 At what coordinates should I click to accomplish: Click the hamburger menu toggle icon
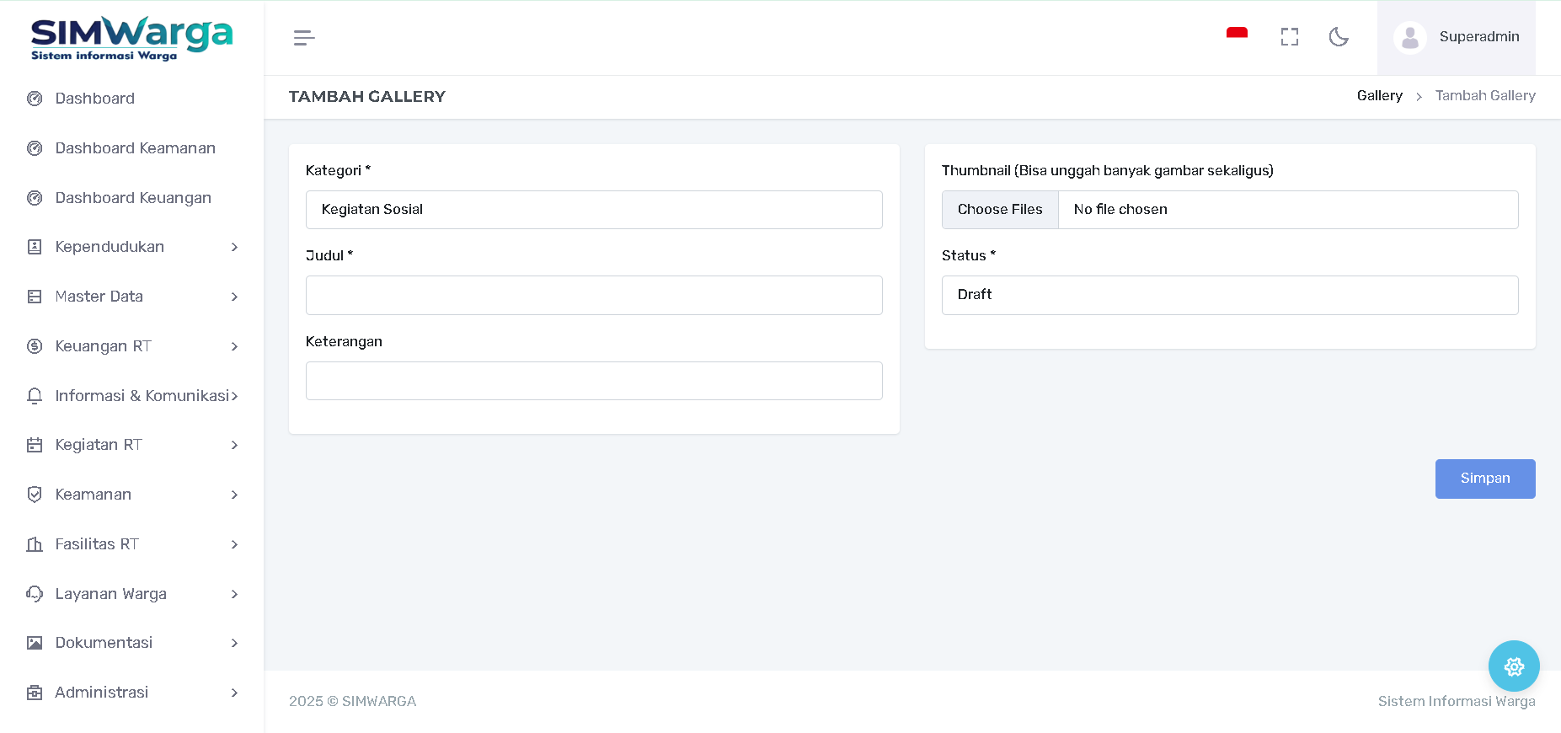(304, 38)
